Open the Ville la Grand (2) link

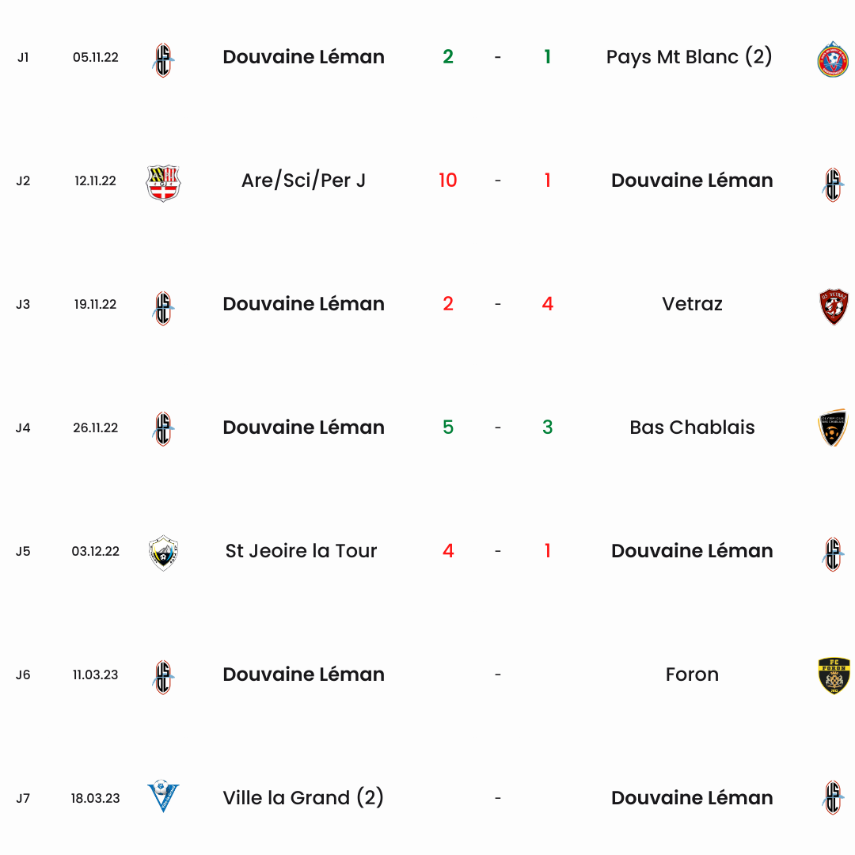(303, 798)
